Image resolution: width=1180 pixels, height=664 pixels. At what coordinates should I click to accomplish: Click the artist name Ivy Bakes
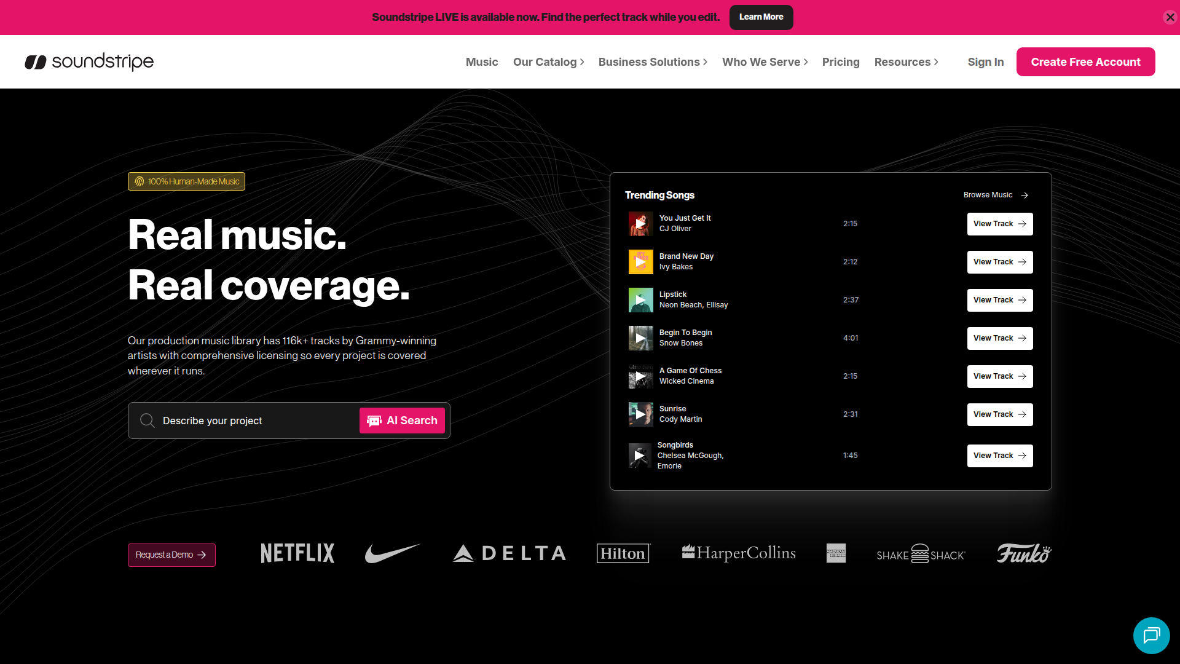coord(676,267)
